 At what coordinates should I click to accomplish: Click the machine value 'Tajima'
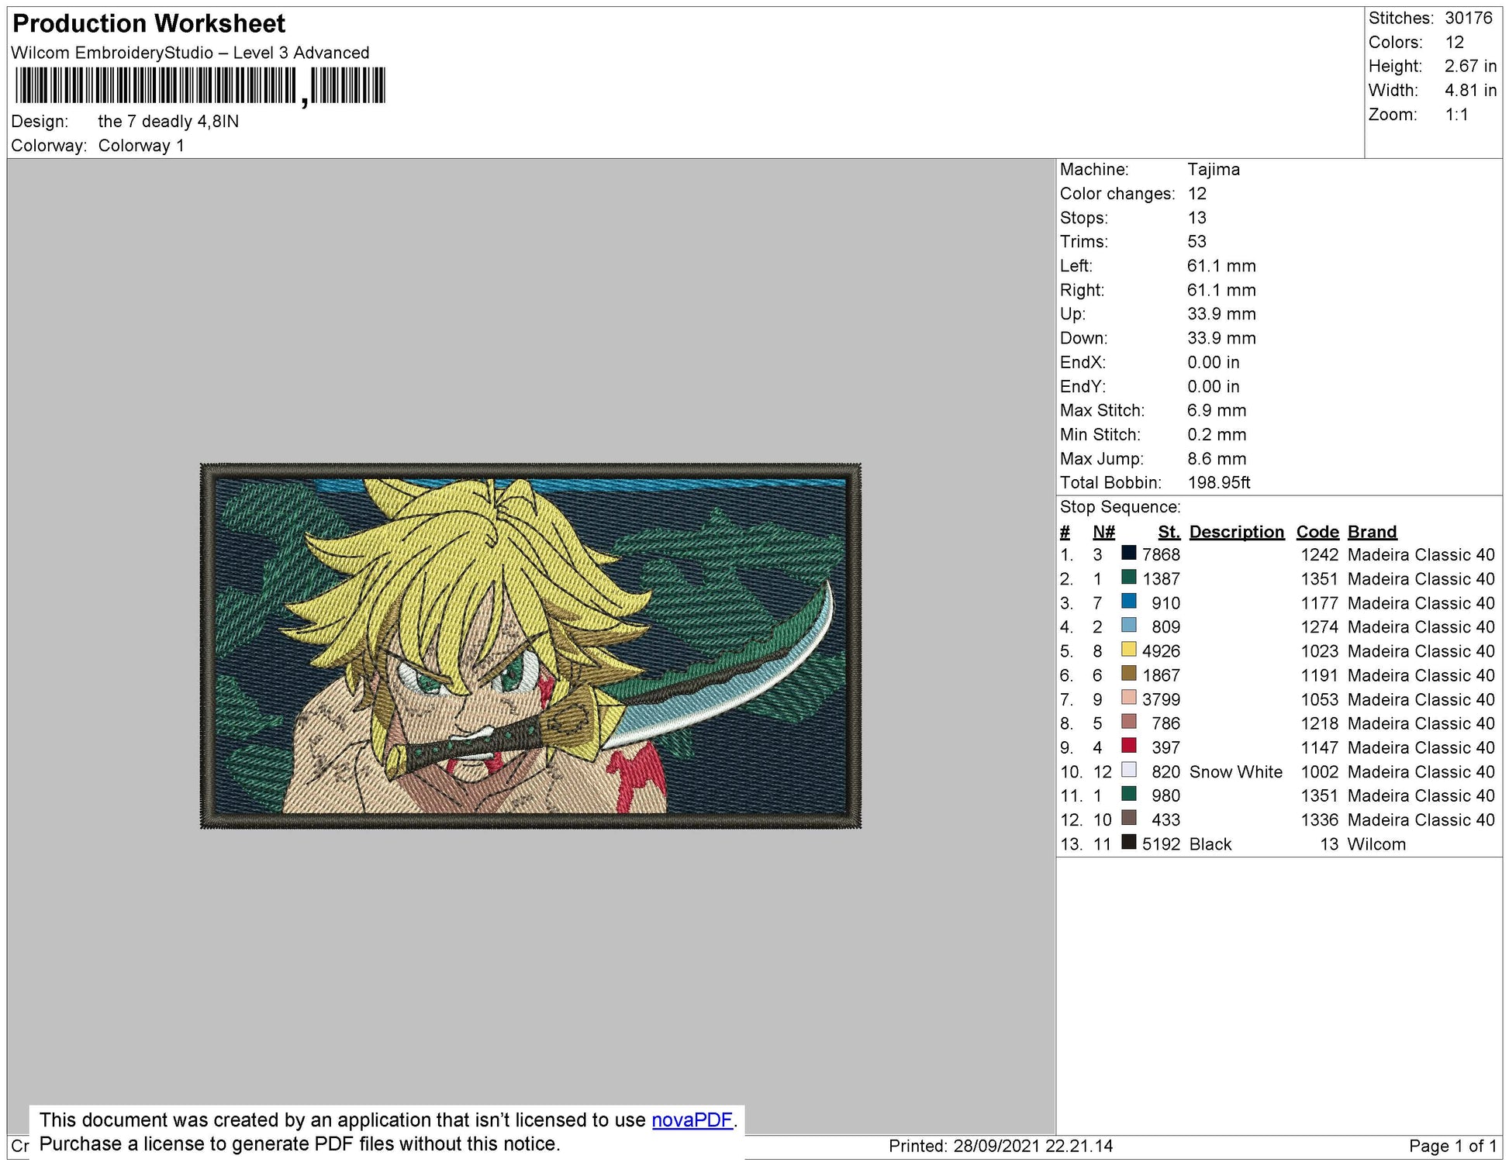1214,169
